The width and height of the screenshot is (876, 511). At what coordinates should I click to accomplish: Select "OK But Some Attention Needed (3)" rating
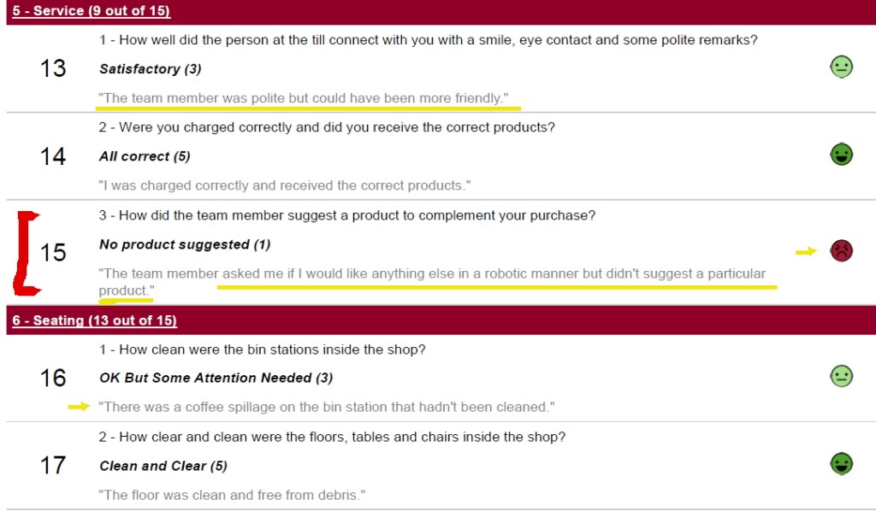pos(216,378)
